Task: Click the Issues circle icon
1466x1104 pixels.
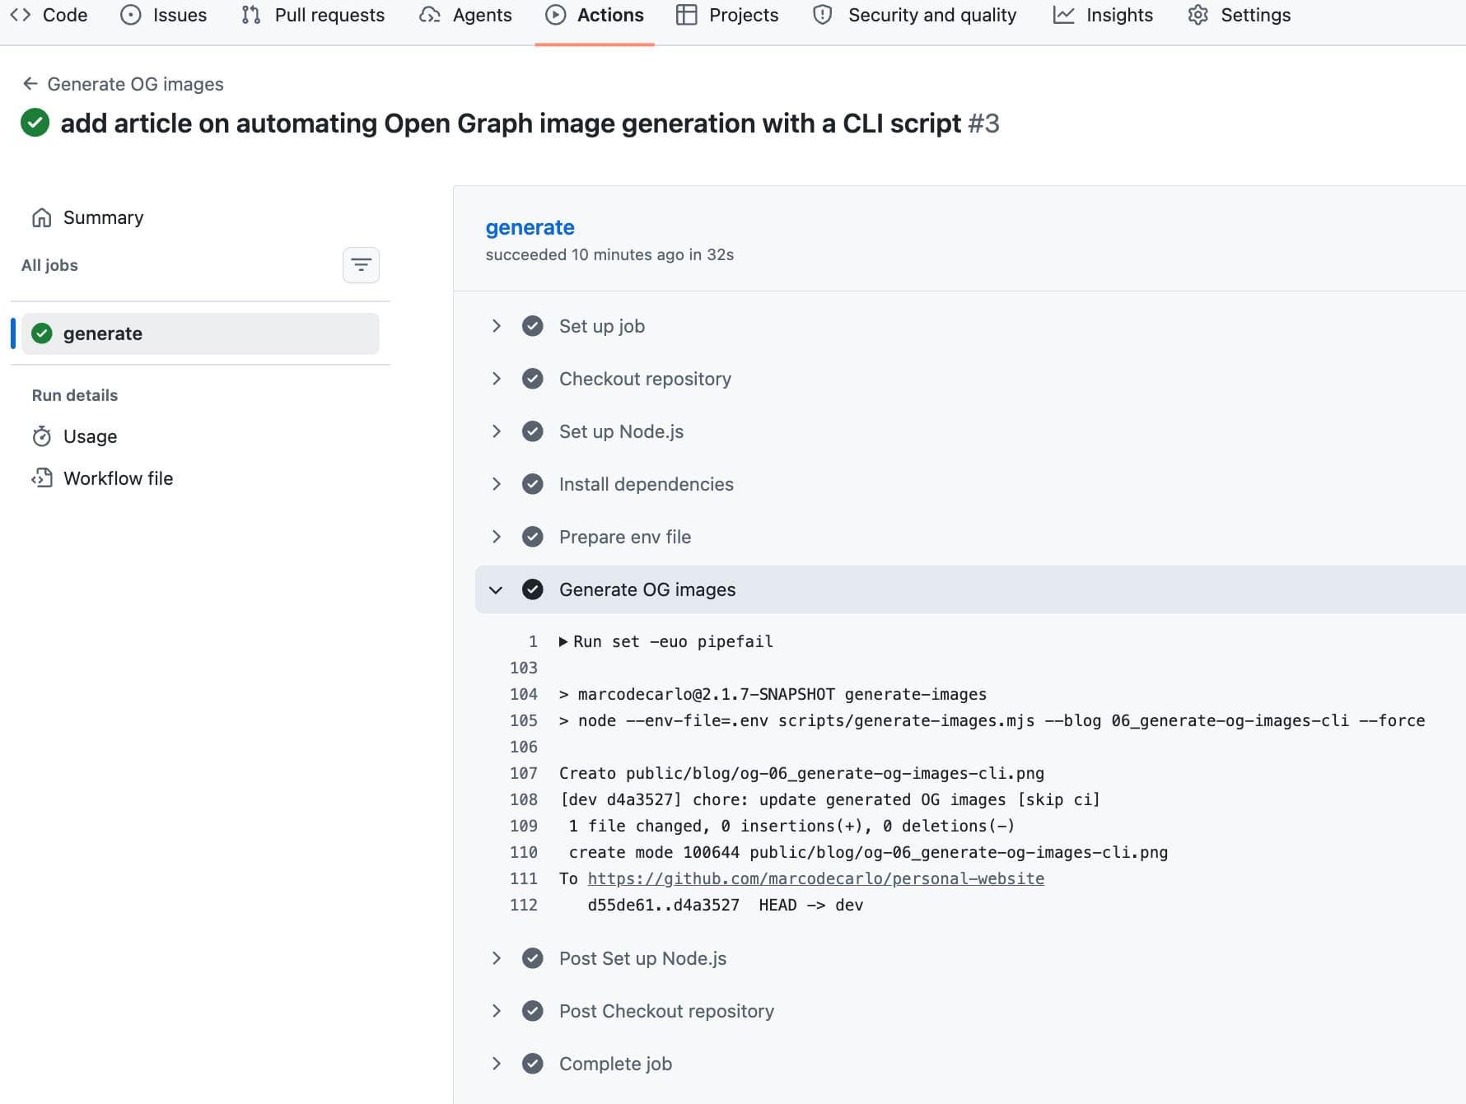Action: (x=131, y=15)
